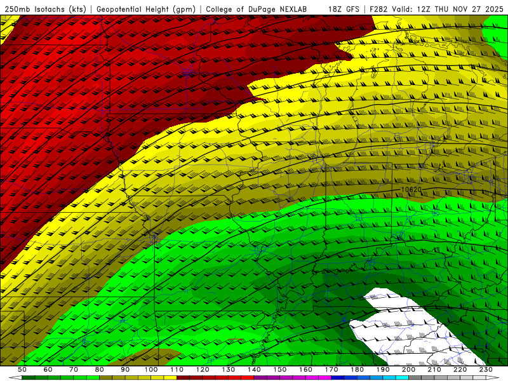Click the 70 value on the color scale
The image size is (508, 381).
(x=74, y=370)
